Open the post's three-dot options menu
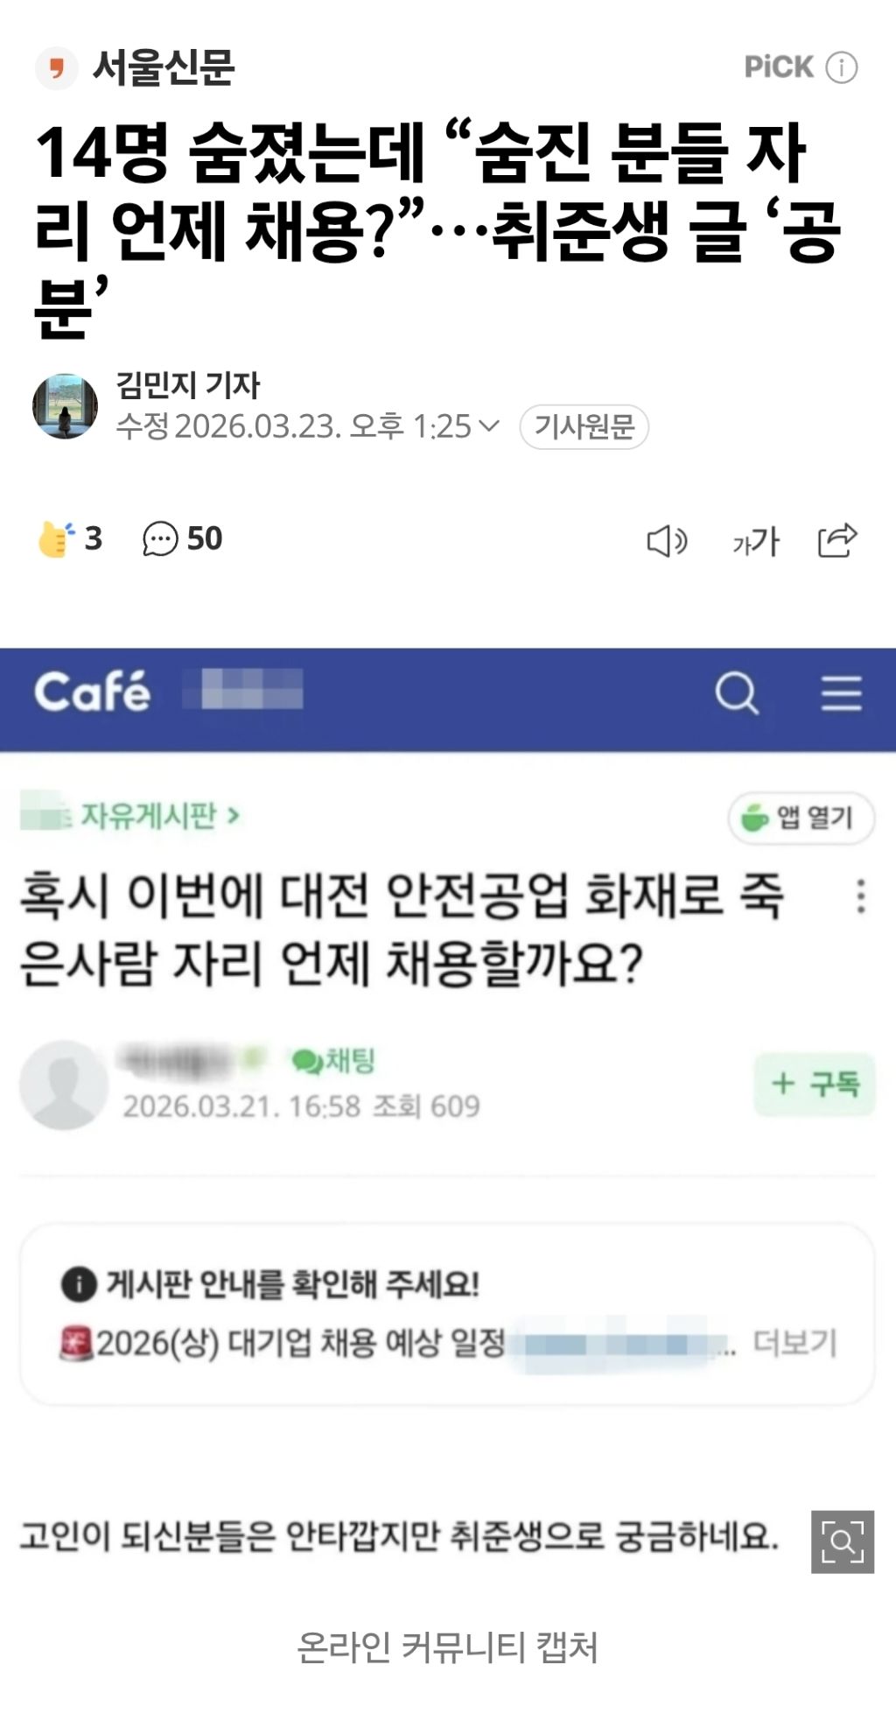Screen dimensions: 896x1728 tap(861, 896)
